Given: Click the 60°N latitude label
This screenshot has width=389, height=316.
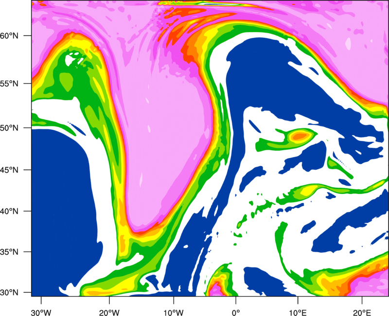Looking at the screenshot, I should point(9,36).
